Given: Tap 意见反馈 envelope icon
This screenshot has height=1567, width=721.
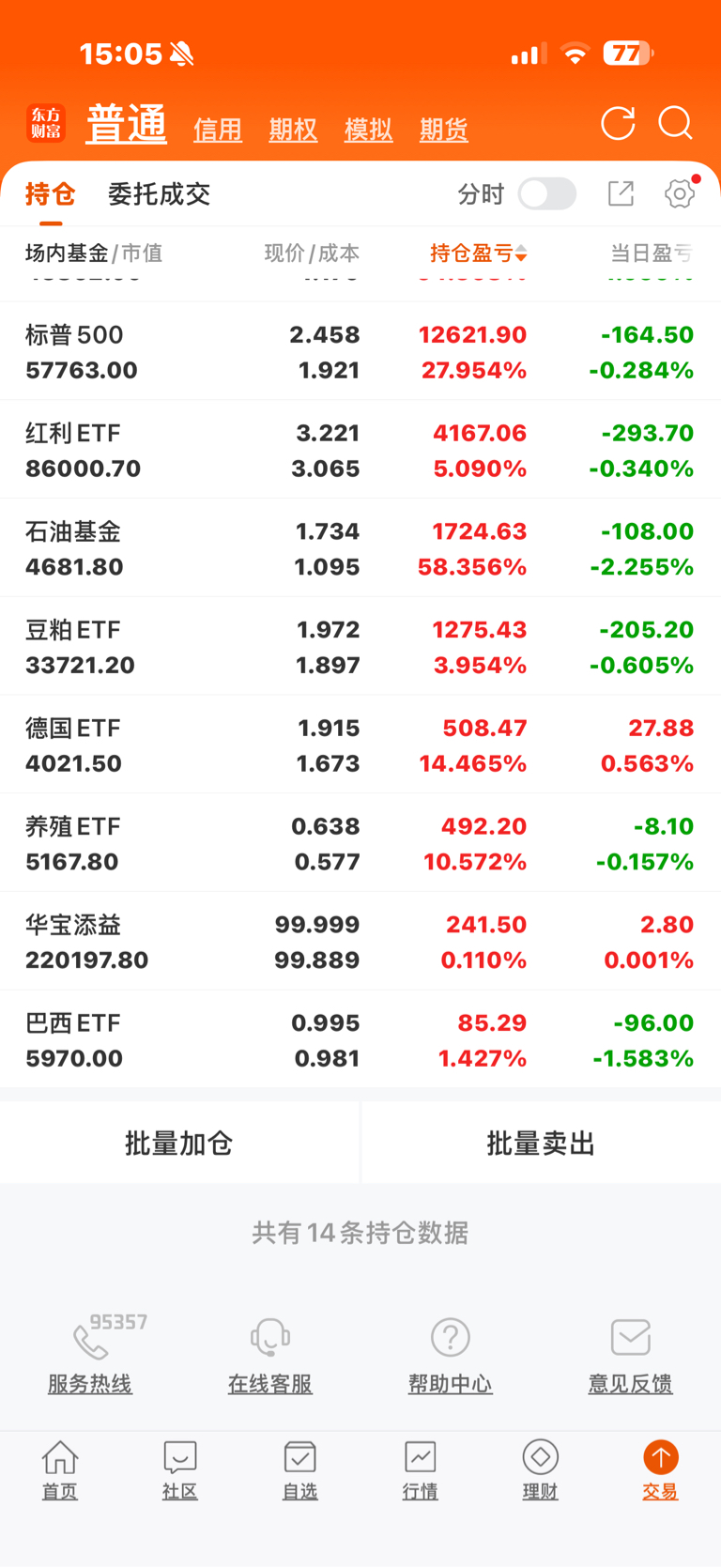Looking at the screenshot, I should pyautogui.click(x=631, y=1338).
